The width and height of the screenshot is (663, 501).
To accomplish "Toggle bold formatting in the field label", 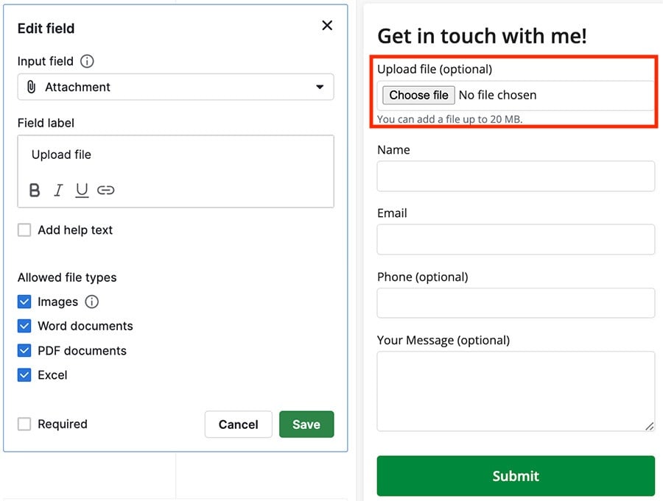I will [34, 190].
